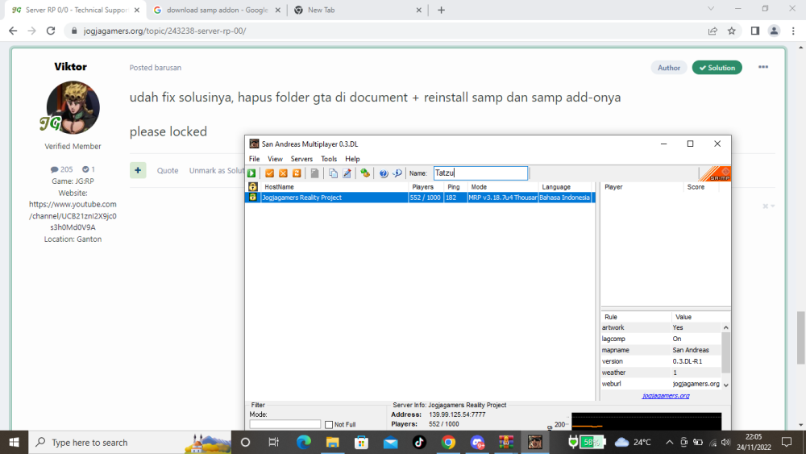Click the Author badge
The image size is (806, 454).
[669, 68]
